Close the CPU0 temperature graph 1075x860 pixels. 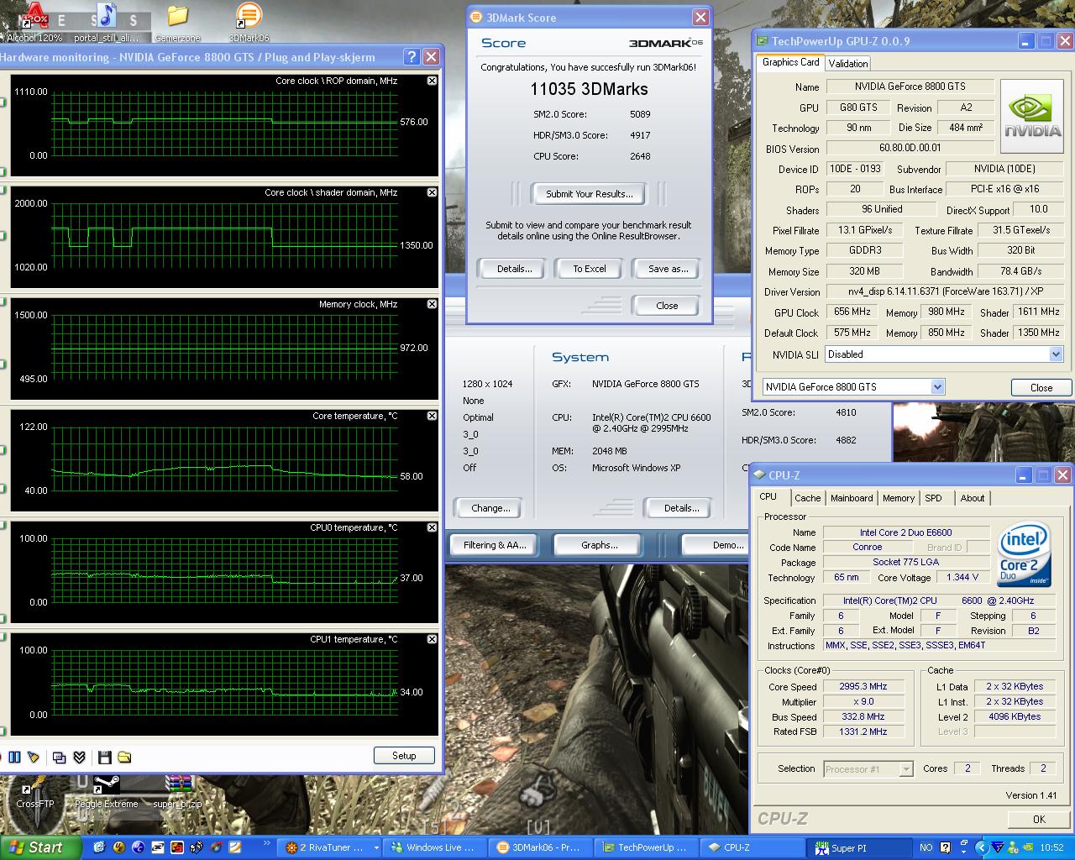432,527
